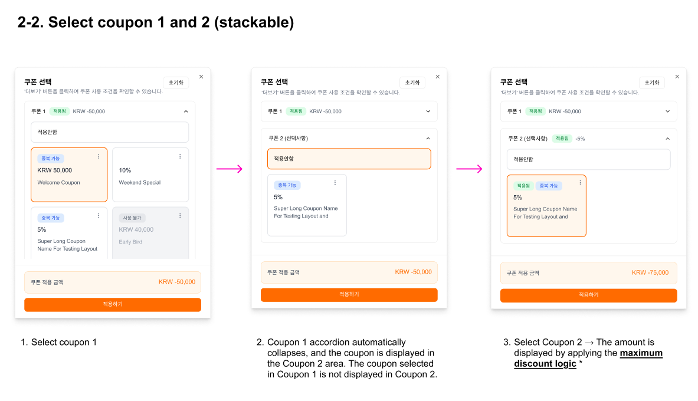Collapse the 쿠폰 1 accordion in the left panel
This screenshot has width=698, height=401.
186,111
